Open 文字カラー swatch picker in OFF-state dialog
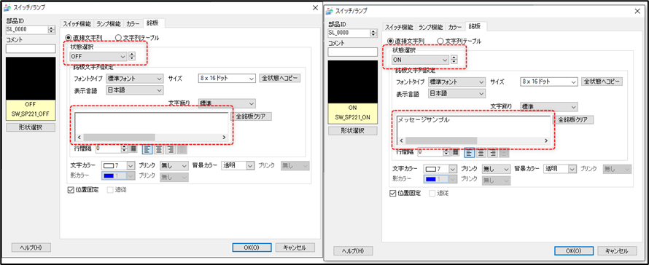Image resolution: width=649 pixels, height=265 pixels. [x=118, y=165]
